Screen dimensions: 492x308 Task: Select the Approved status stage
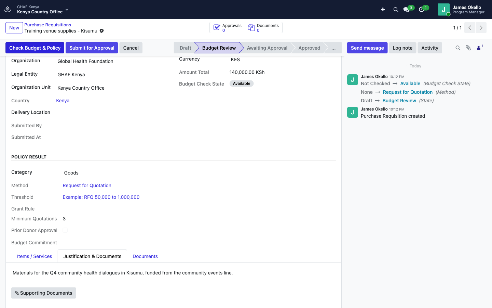click(x=309, y=48)
